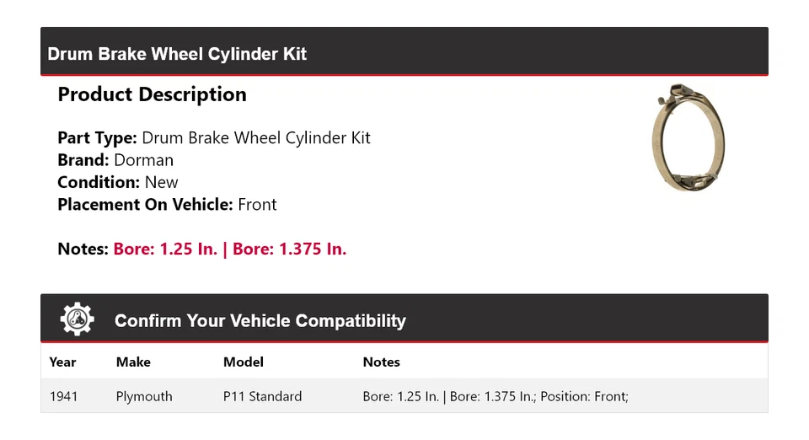Click the bold Notes label above compatibility
Image resolution: width=809 pixels, height=440 pixels.
click(83, 249)
